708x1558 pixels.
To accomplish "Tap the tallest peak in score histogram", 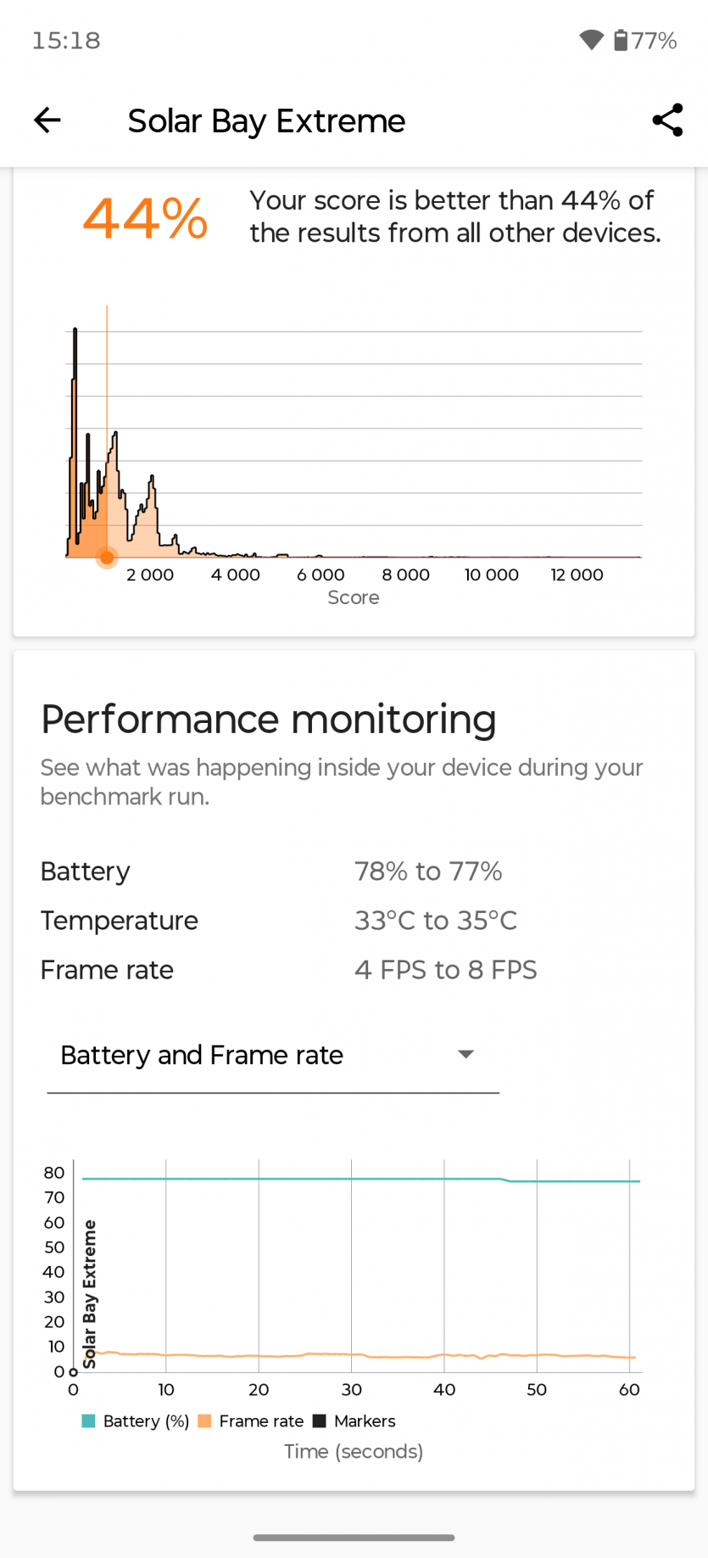I will (75, 331).
